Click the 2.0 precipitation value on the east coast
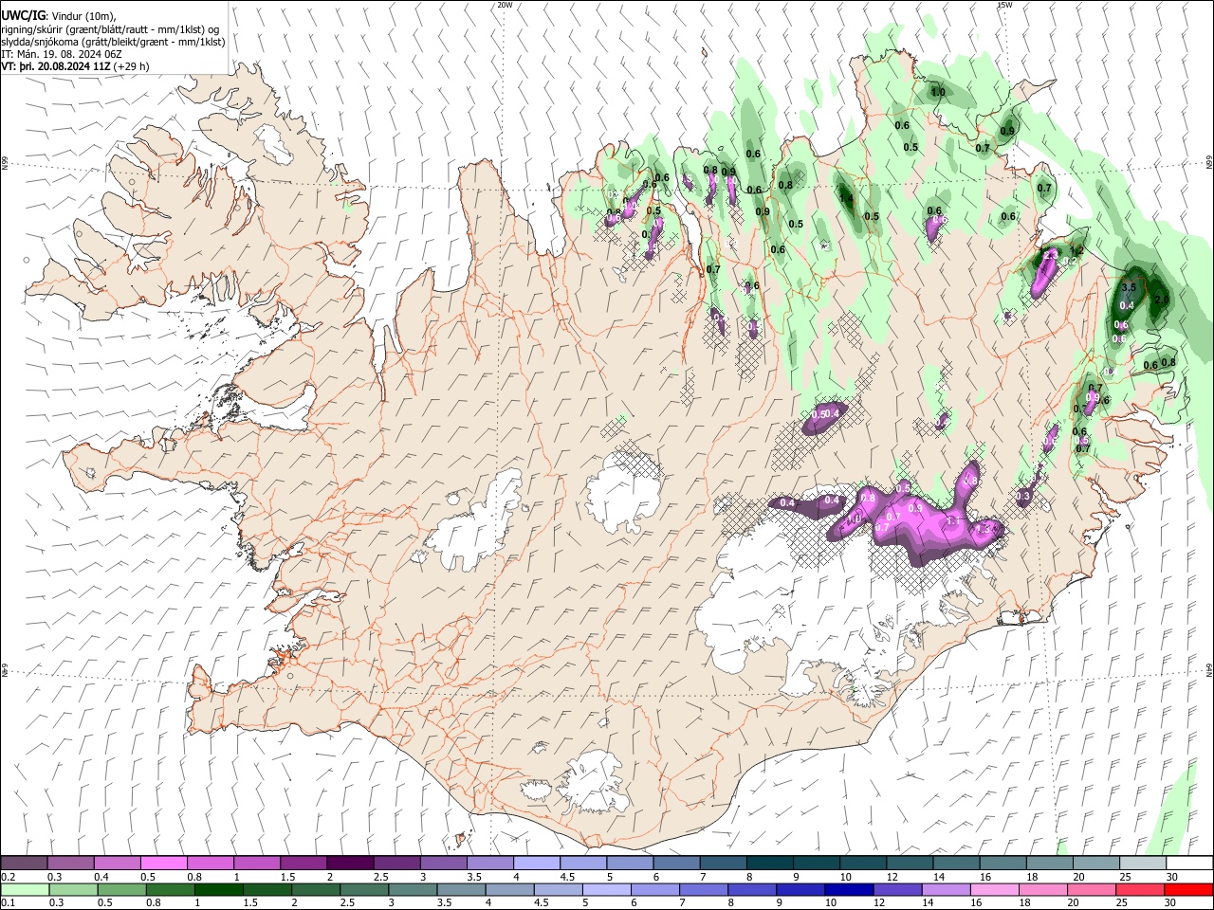1214x910 pixels. tap(1162, 300)
